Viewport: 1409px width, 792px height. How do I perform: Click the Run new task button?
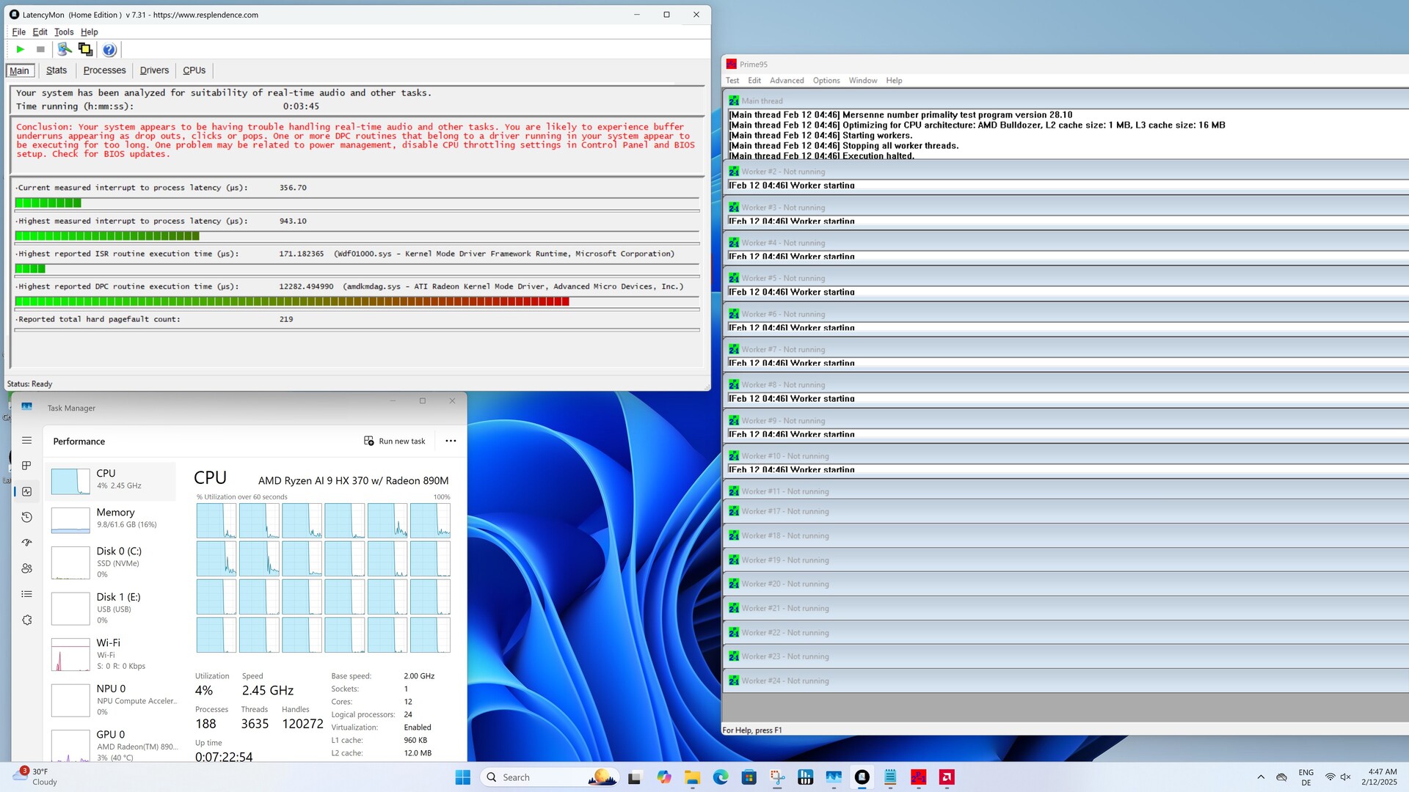[395, 441]
